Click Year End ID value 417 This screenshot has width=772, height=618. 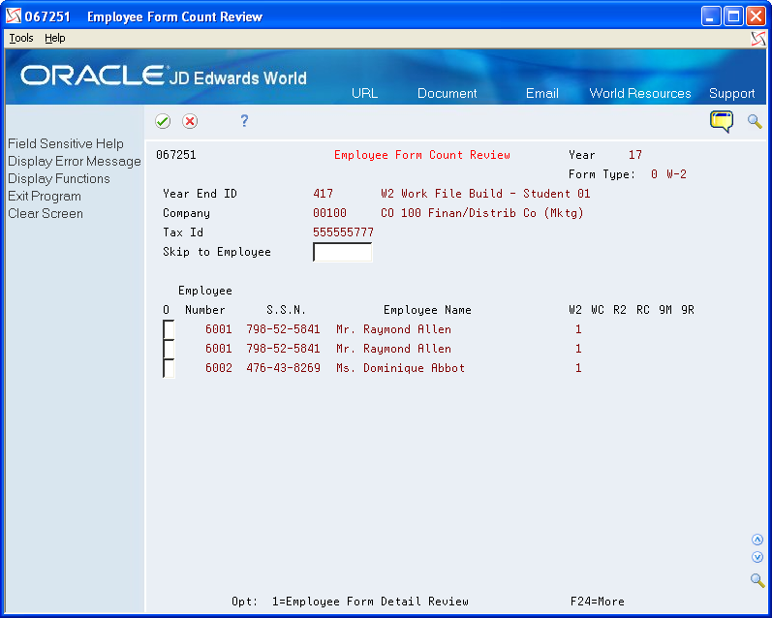coord(323,194)
